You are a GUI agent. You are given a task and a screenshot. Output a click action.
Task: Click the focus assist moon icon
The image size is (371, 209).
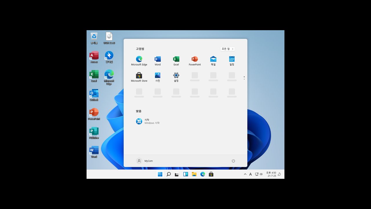(279, 174)
